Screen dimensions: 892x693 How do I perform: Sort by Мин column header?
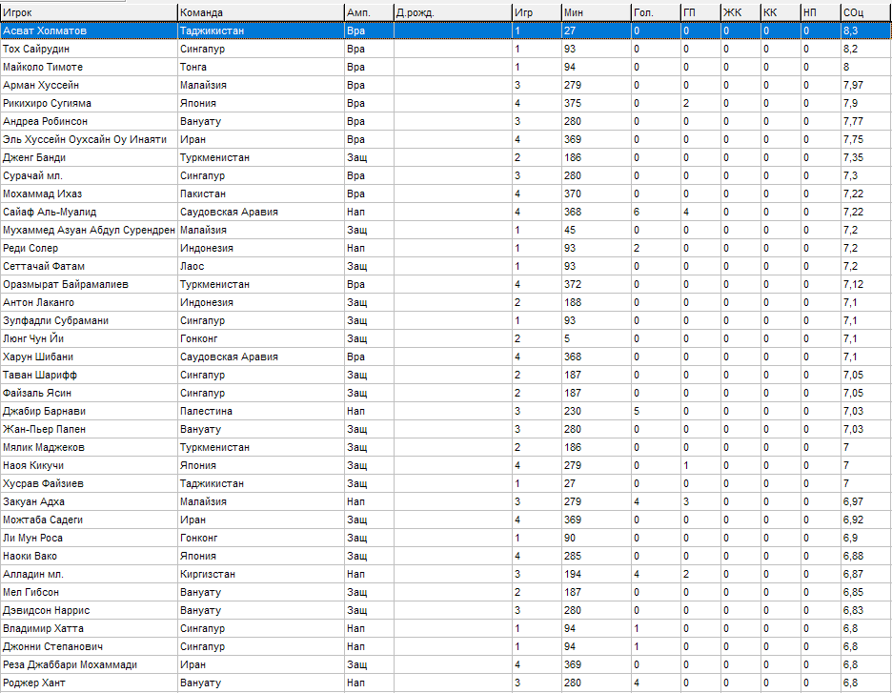[595, 12]
